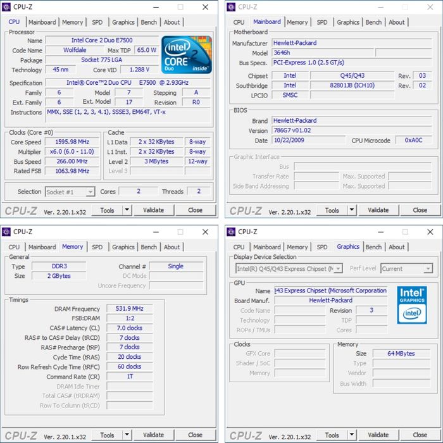Click Close button in Graphics window
Viewport: 443px width, 443px height.
click(x=420, y=435)
